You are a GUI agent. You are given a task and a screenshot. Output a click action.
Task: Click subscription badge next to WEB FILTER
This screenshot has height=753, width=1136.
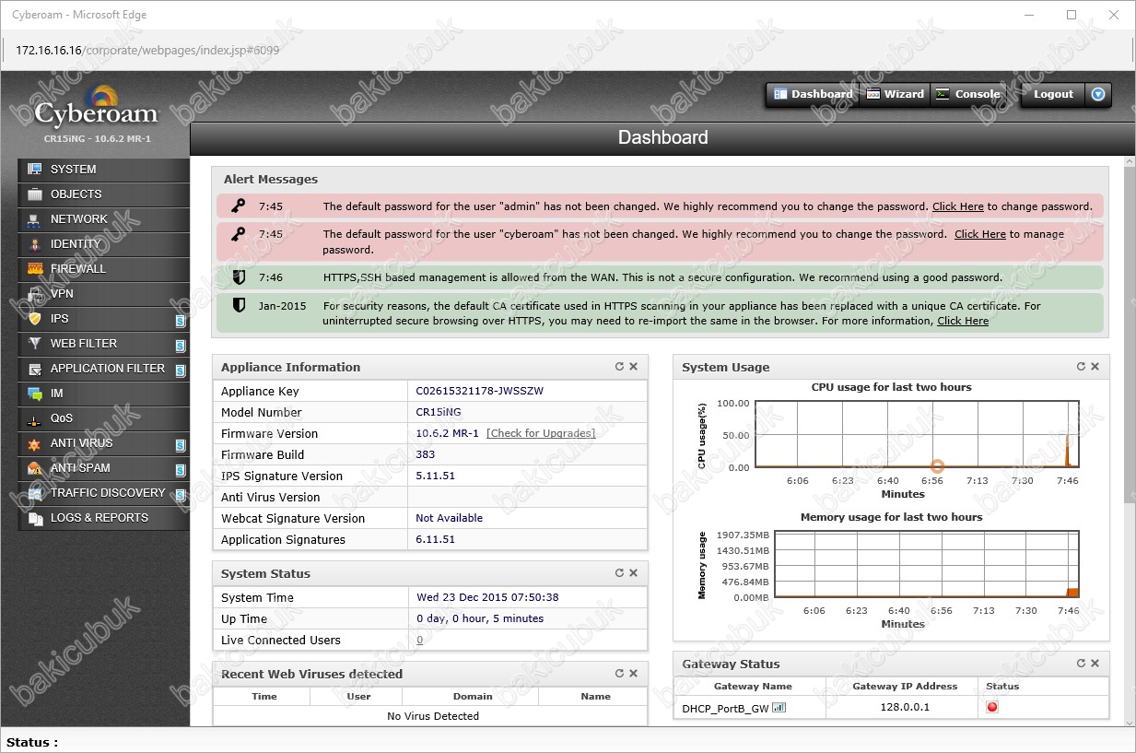coord(181,346)
